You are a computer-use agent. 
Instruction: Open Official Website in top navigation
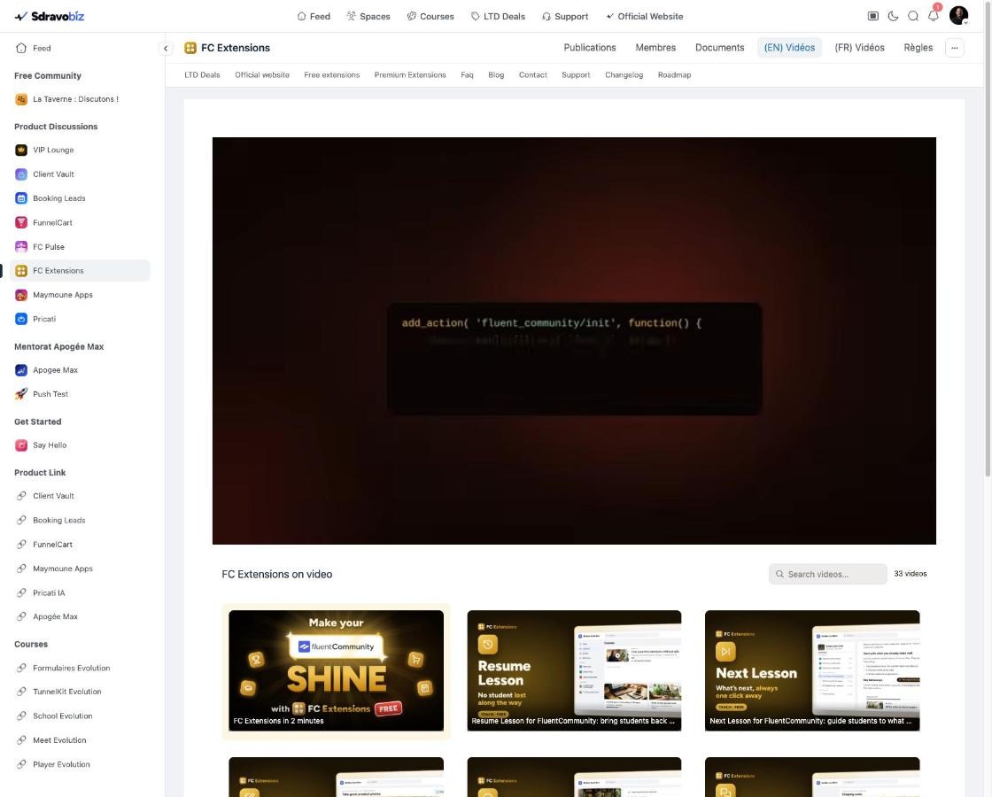pyautogui.click(x=644, y=17)
